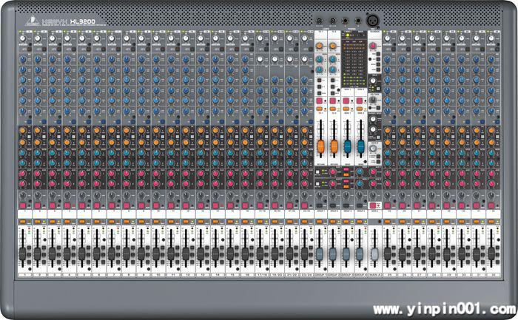Click the Main A master fader
The height and width of the screenshot is (320, 518).
(x=374, y=254)
